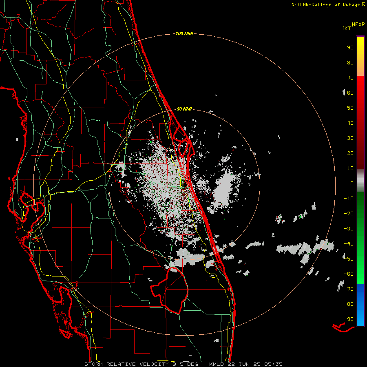Click the large gray offshore echo east of the coast
The width and height of the screenshot is (367, 367).
pos(223,191)
